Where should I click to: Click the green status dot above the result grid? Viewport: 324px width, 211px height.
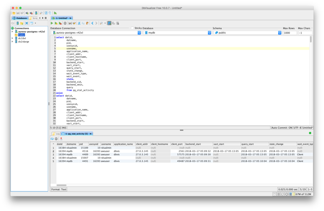click(x=310, y=133)
